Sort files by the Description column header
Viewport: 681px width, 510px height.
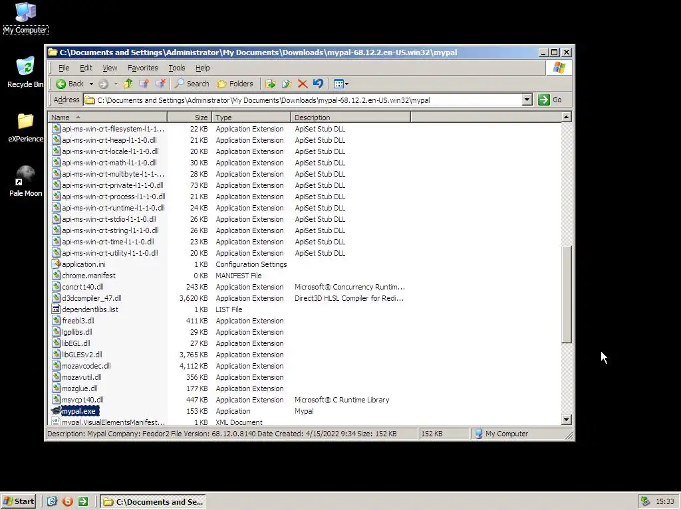click(x=350, y=118)
